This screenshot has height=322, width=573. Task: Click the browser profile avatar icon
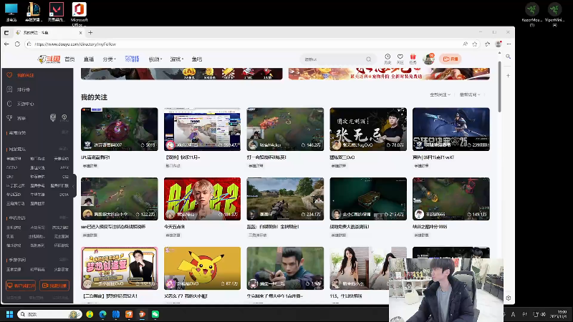[x=498, y=44]
